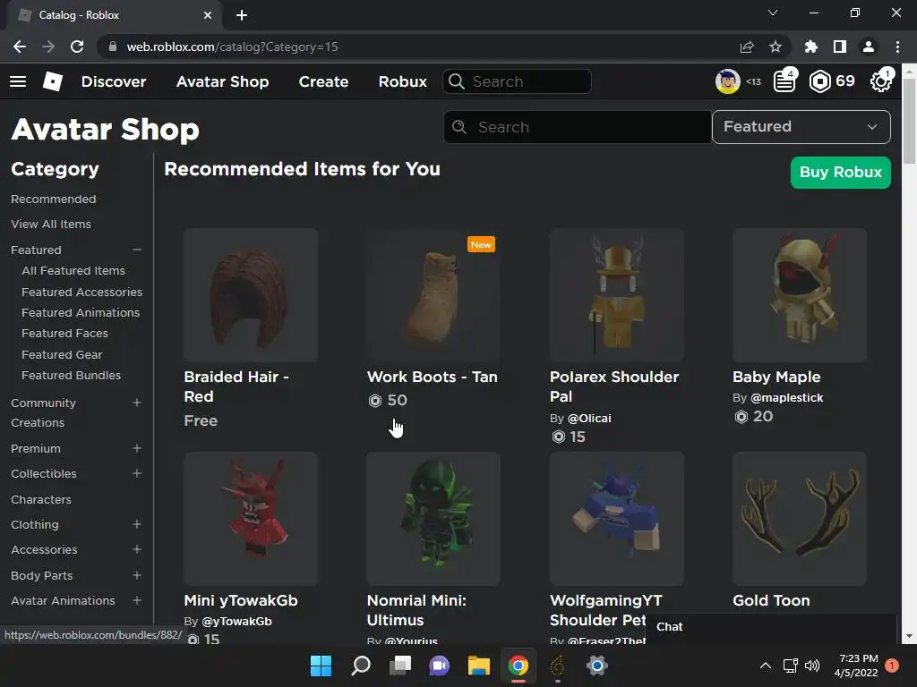Image resolution: width=917 pixels, height=687 pixels.
Task: Open Featured Faces link
Action: coord(64,333)
